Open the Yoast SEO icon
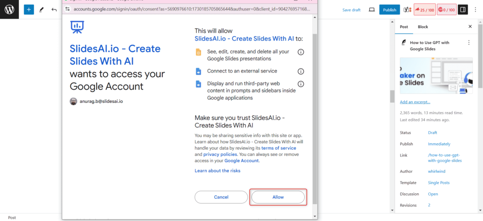Viewport: 483px width, 221px height. coord(407,9)
